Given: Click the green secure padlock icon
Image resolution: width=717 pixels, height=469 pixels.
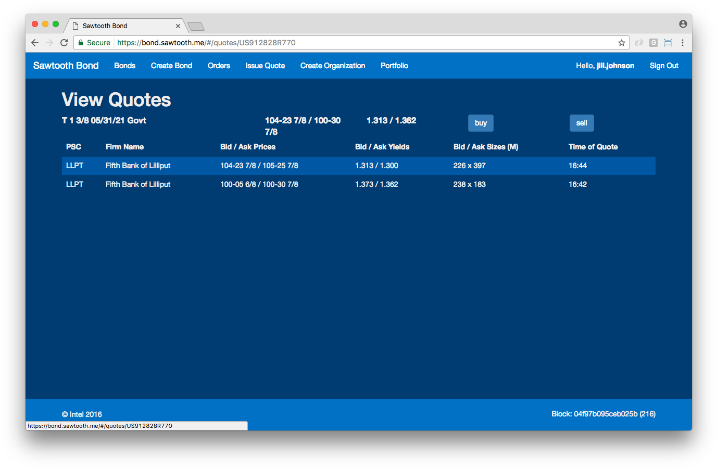Looking at the screenshot, I should [x=81, y=43].
